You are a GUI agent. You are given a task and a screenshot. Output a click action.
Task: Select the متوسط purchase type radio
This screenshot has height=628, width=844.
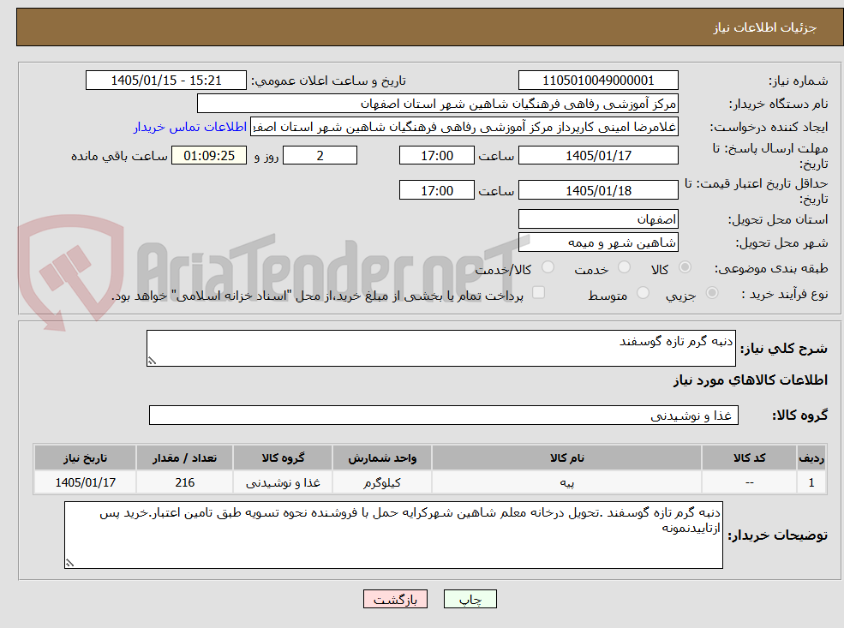(643, 293)
